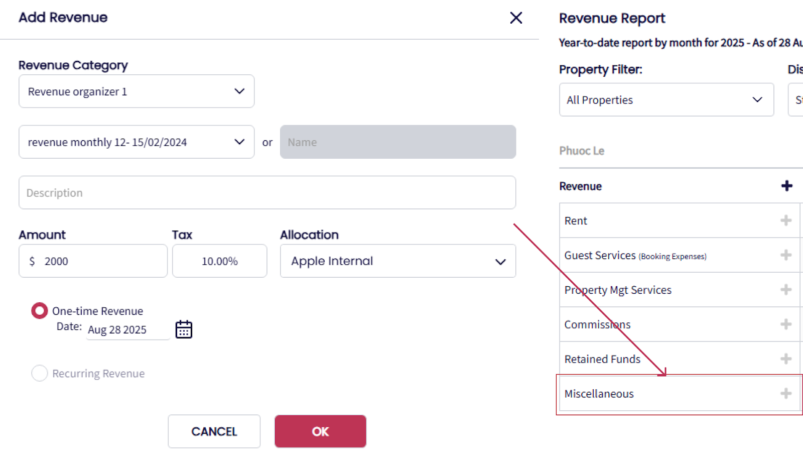Close the Add Revenue dialog
Screen dimensions: 803x455
click(516, 18)
